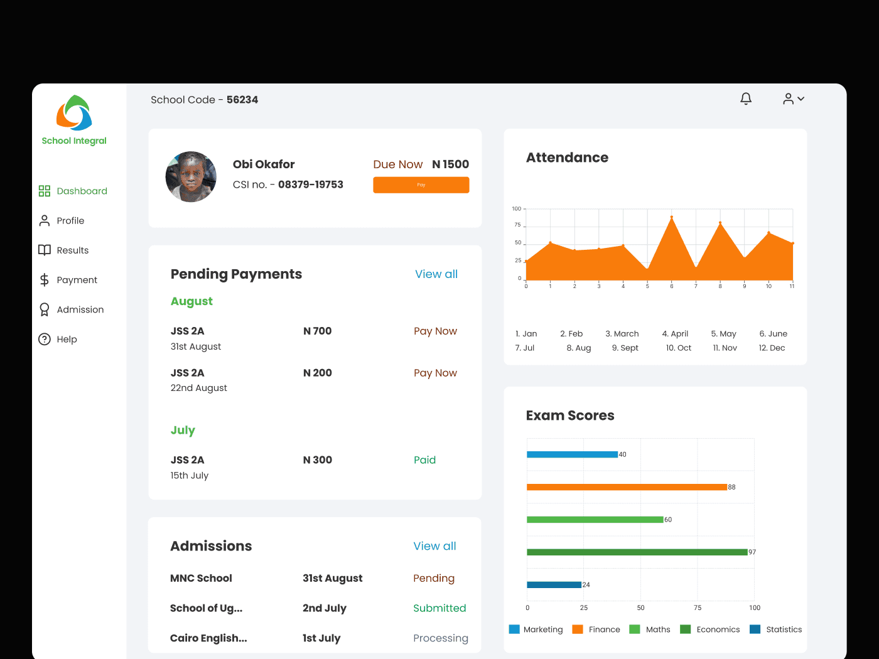This screenshot has height=659, width=879.
Task: Click Processing status for Cairo English...
Action: coord(441,638)
